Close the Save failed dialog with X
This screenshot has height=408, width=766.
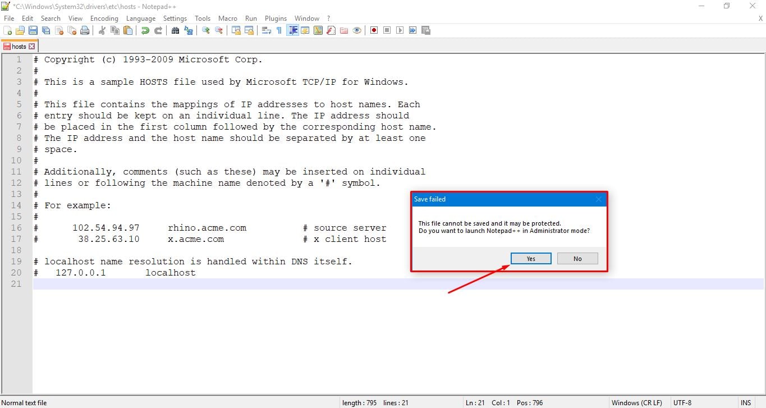pos(598,199)
